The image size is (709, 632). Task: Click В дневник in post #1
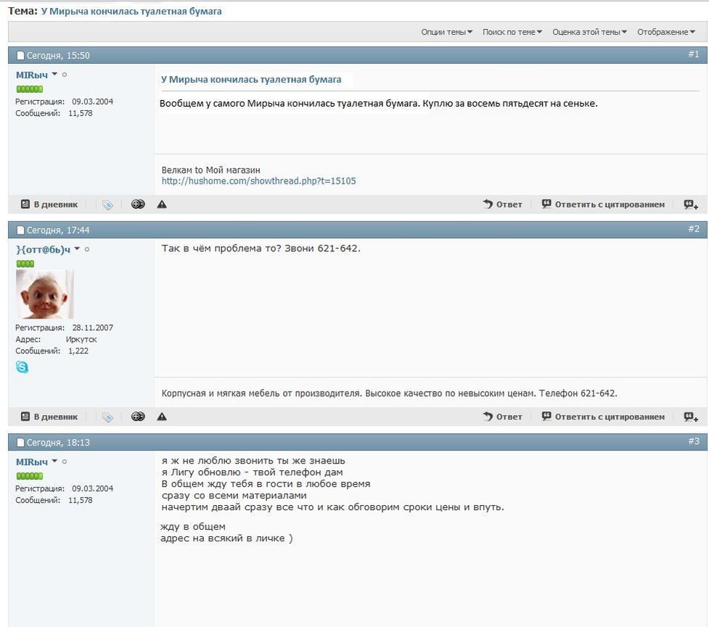pyautogui.click(x=49, y=205)
